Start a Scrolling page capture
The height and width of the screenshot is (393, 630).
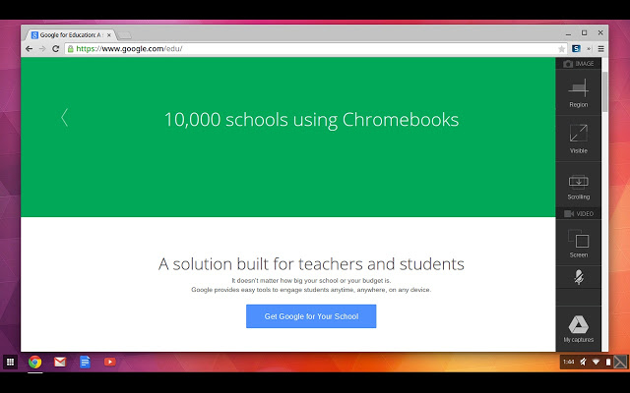(578, 186)
